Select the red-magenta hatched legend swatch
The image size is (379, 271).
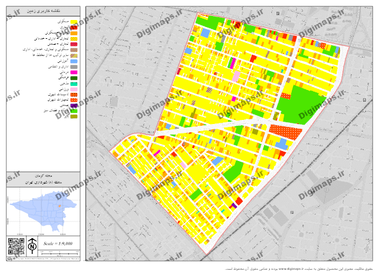pyautogui.click(x=74, y=44)
